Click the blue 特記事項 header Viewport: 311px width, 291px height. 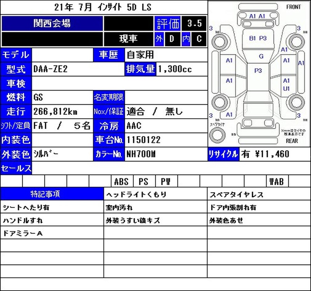click(52, 194)
